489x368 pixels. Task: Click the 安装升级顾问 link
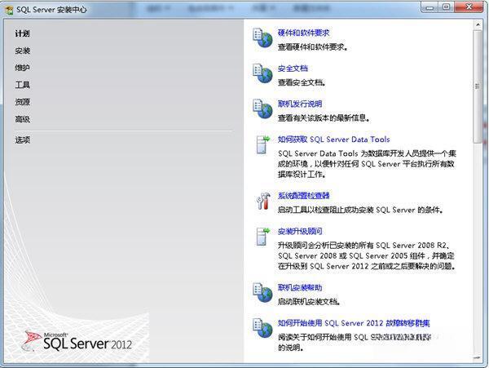[300, 231]
